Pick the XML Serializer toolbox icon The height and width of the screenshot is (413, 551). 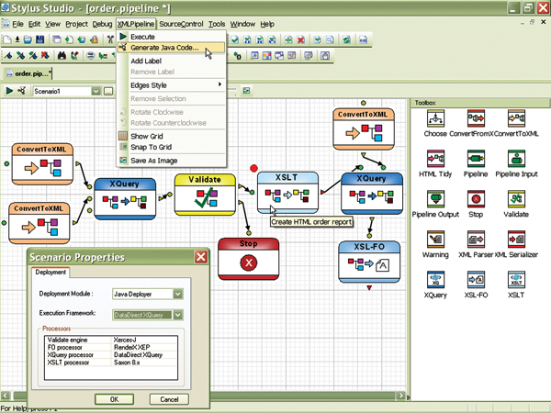pos(516,239)
